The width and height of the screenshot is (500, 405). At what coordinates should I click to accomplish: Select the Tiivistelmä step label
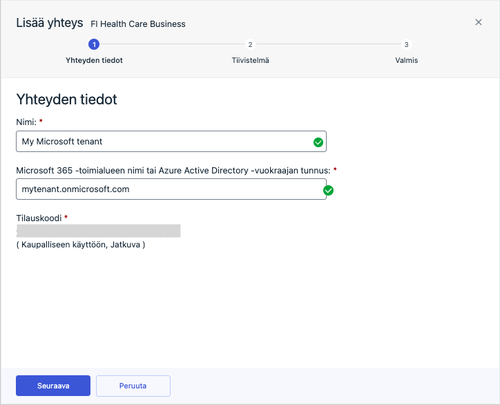point(250,60)
